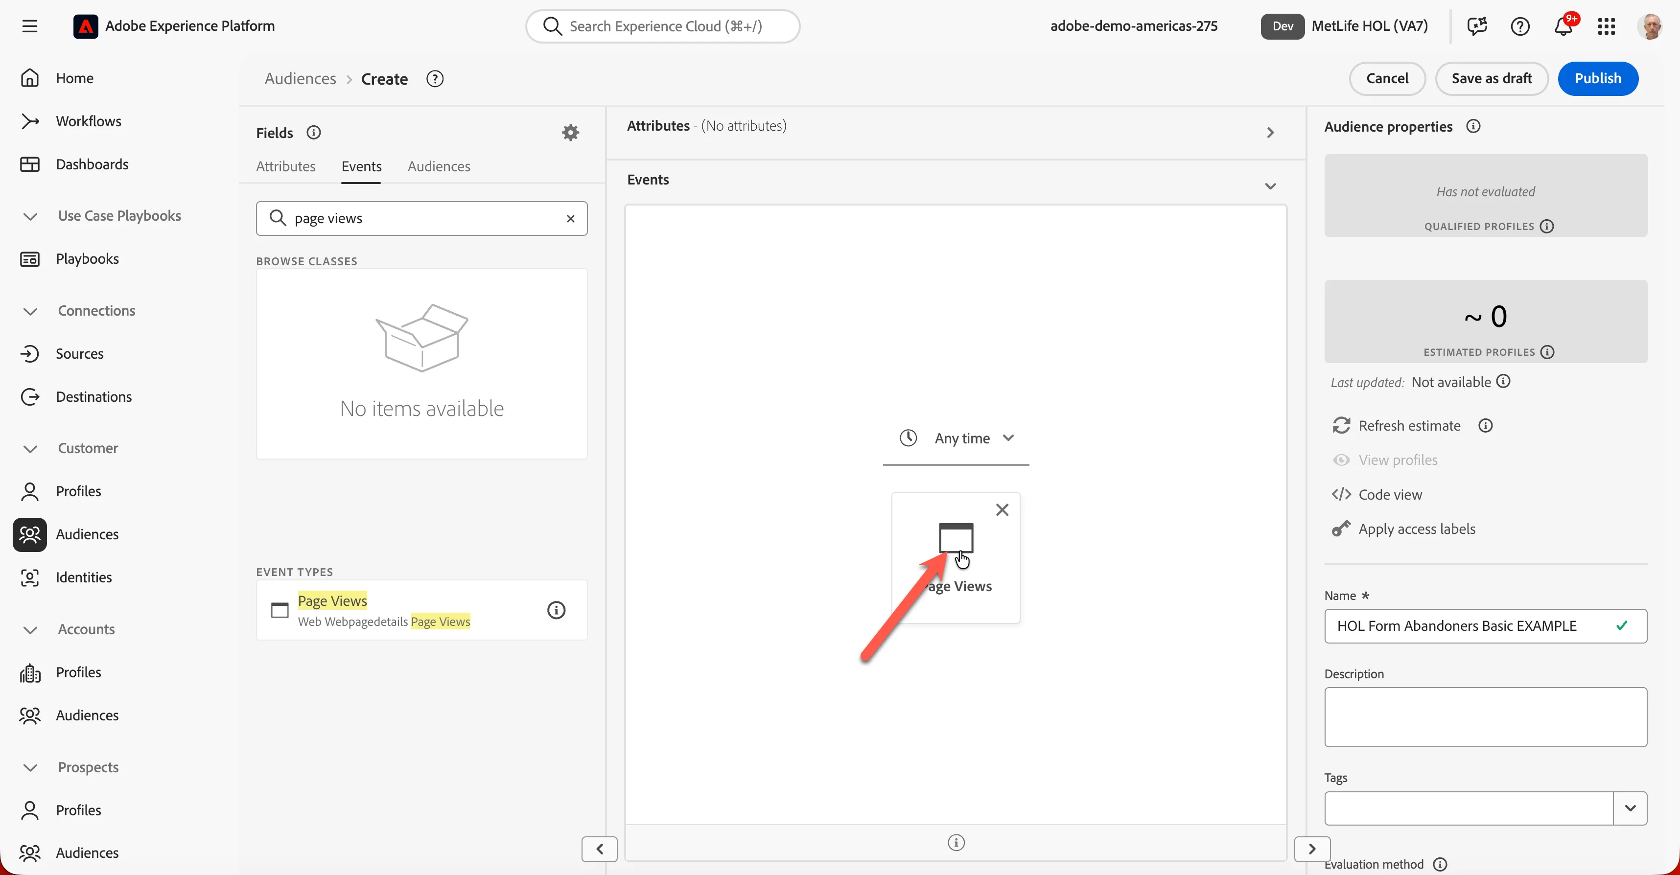The height and width of the screenshot is (875, 1680).
Task: Click Refresh estimate
Action: (1396, 426)
